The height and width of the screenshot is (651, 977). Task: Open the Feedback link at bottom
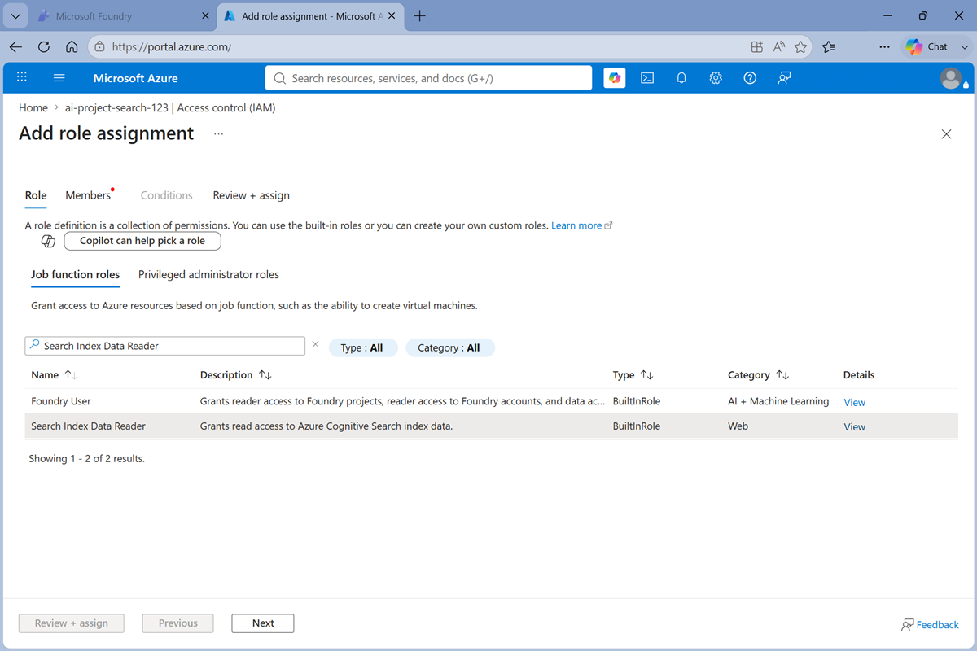click(930, 625)
